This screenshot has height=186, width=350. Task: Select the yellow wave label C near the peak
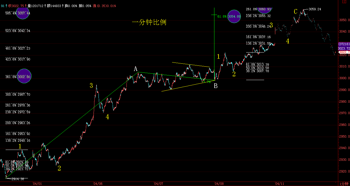[296, 12]
